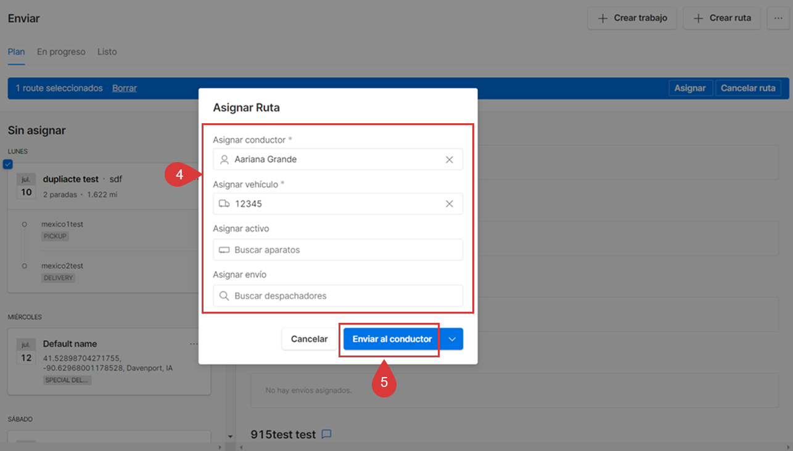Click the asset icon in Asignar activo
Viewport: 793px width, 451px height.
[224, 250]
